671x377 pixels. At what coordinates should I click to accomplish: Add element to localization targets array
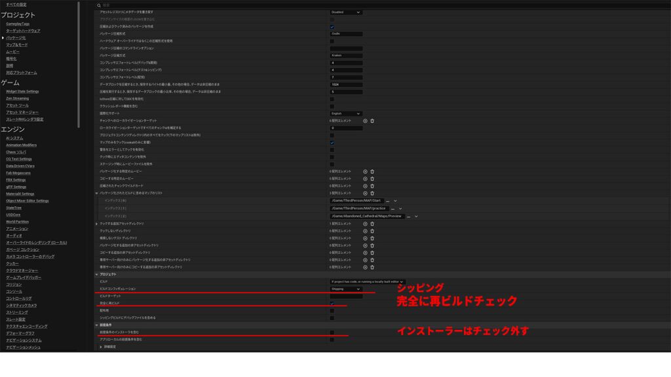366,120
